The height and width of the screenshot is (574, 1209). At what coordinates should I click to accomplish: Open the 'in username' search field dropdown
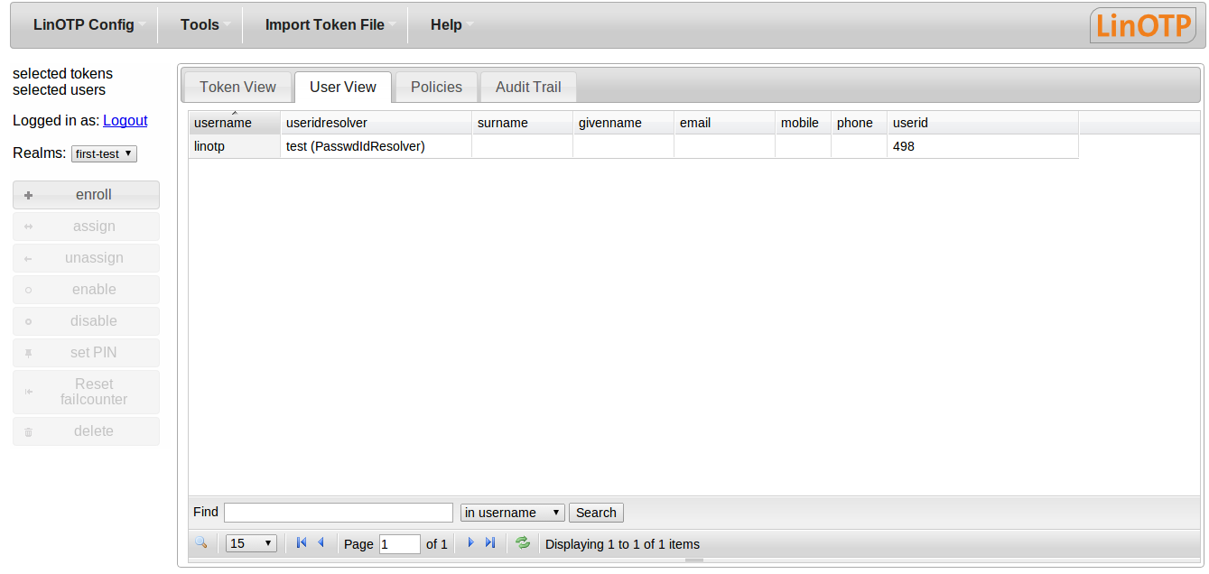tap(513, 513)
